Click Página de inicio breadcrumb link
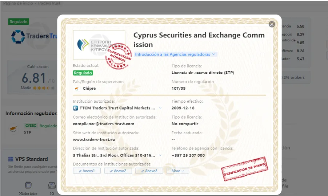 click(18, 3)
